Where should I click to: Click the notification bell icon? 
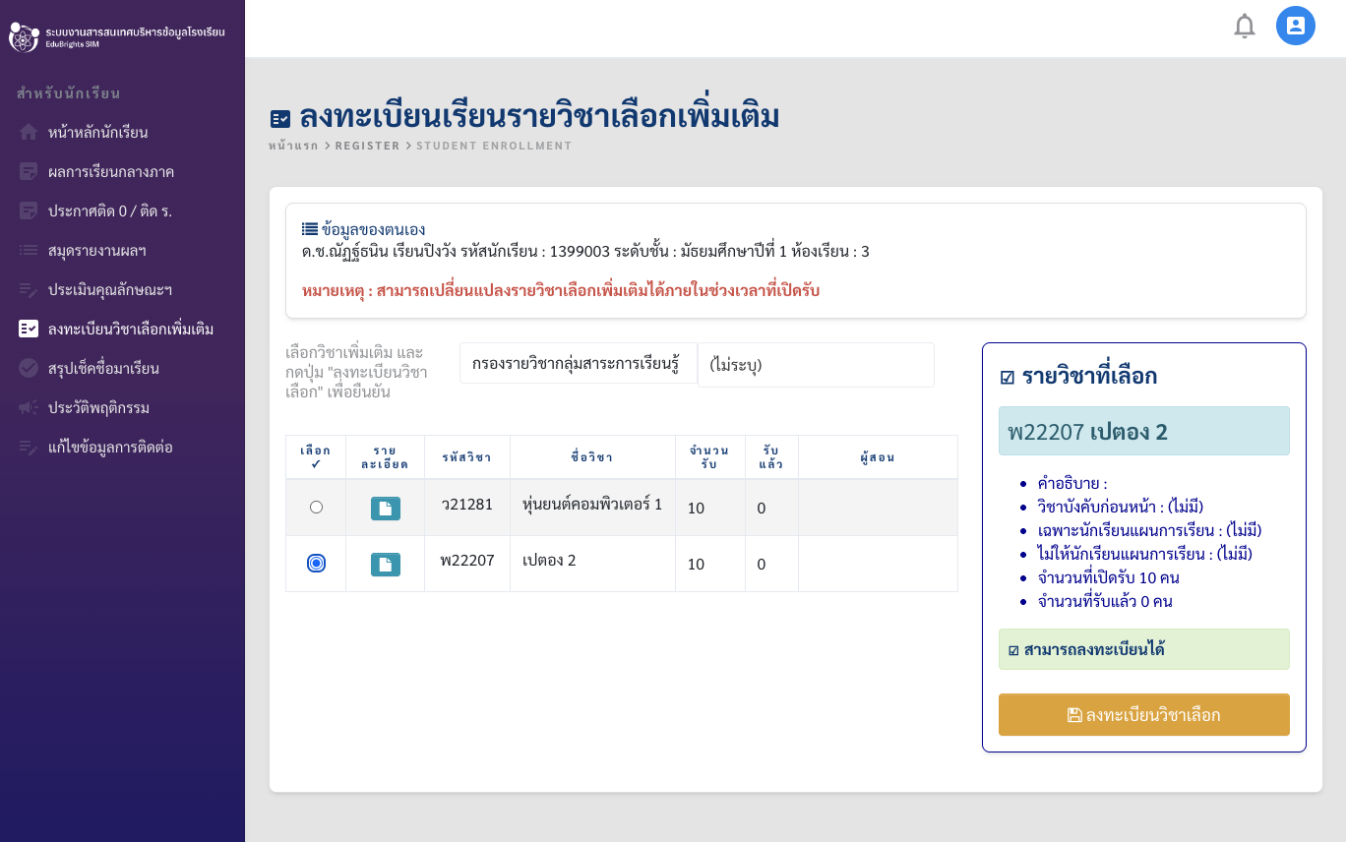tap(1245, 27)
